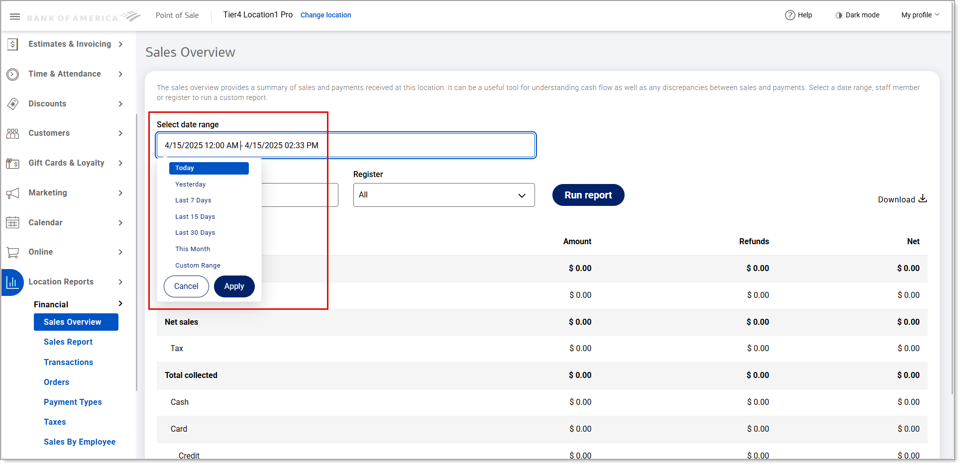Open Sales Overview in sidebar
The height and width of the screenshot is (466, 961).
pos(76,322)
